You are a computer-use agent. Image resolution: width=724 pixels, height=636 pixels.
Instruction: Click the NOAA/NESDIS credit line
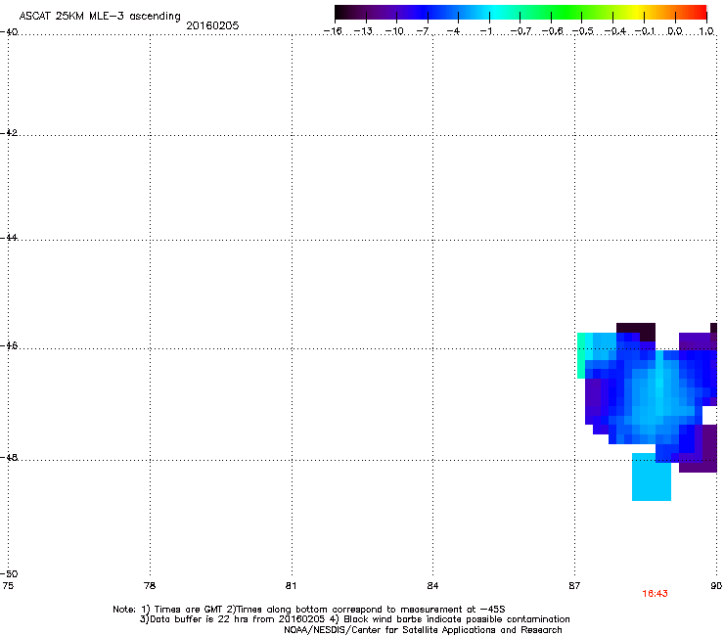click(423, 630)
